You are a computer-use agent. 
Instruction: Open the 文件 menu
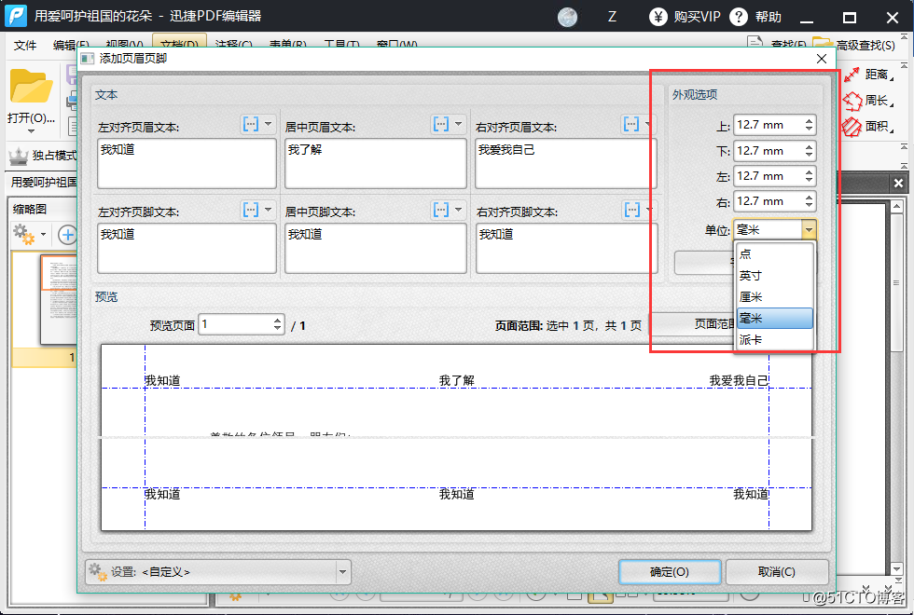pos(25,45)
